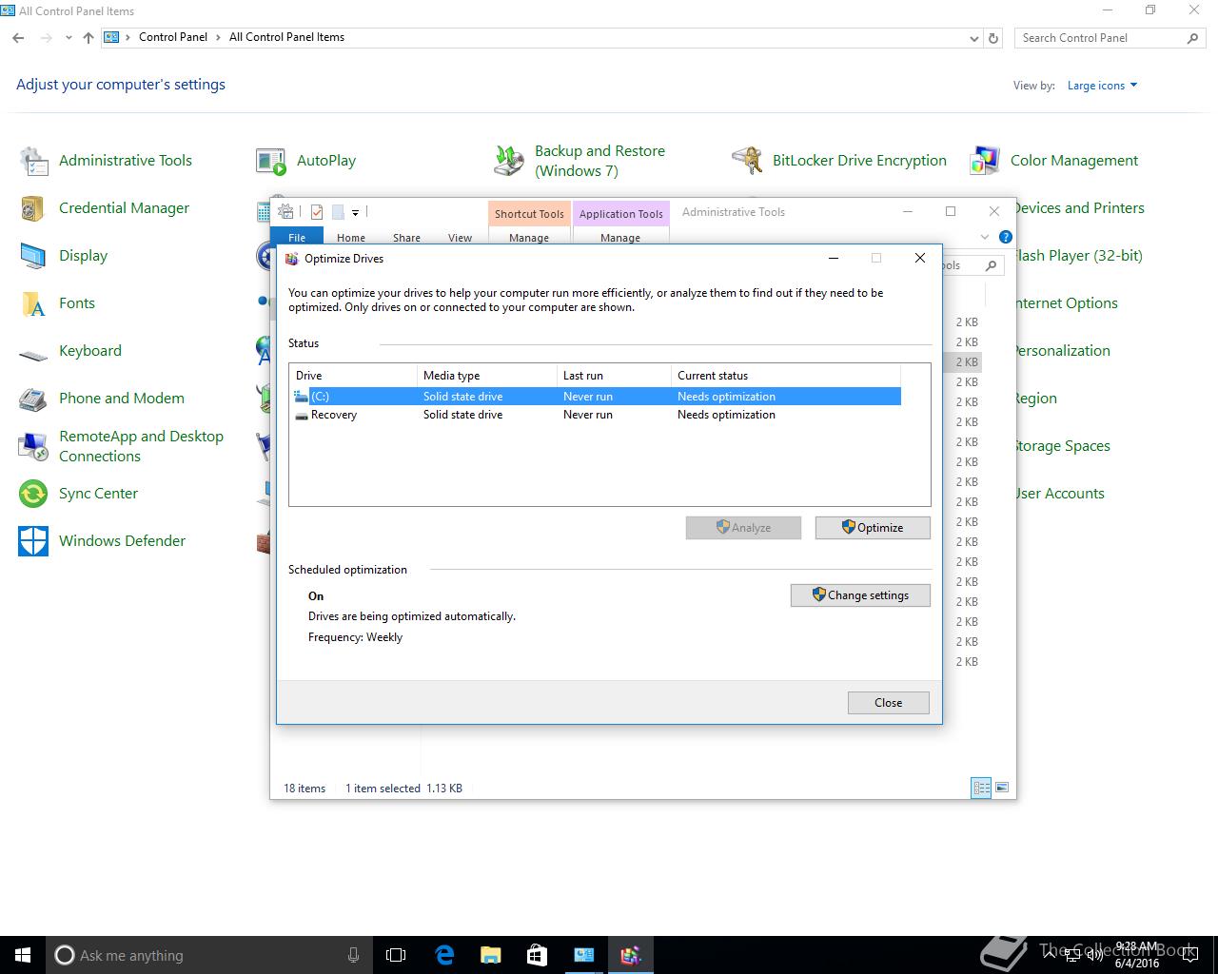Open recent locations dropdown arrow
The width and height of the screenshot is (1218, 974).
[x=69, y=38]
